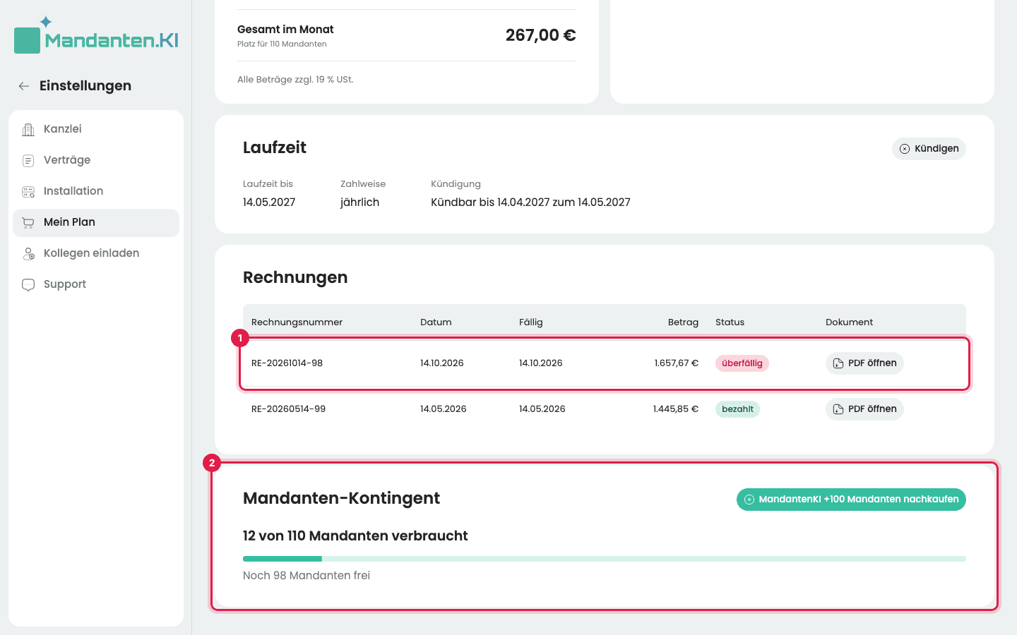Buy +100 Mandanten with the nachkaufen button
This screenshot has height=635, width=1017.
[851, 500]
